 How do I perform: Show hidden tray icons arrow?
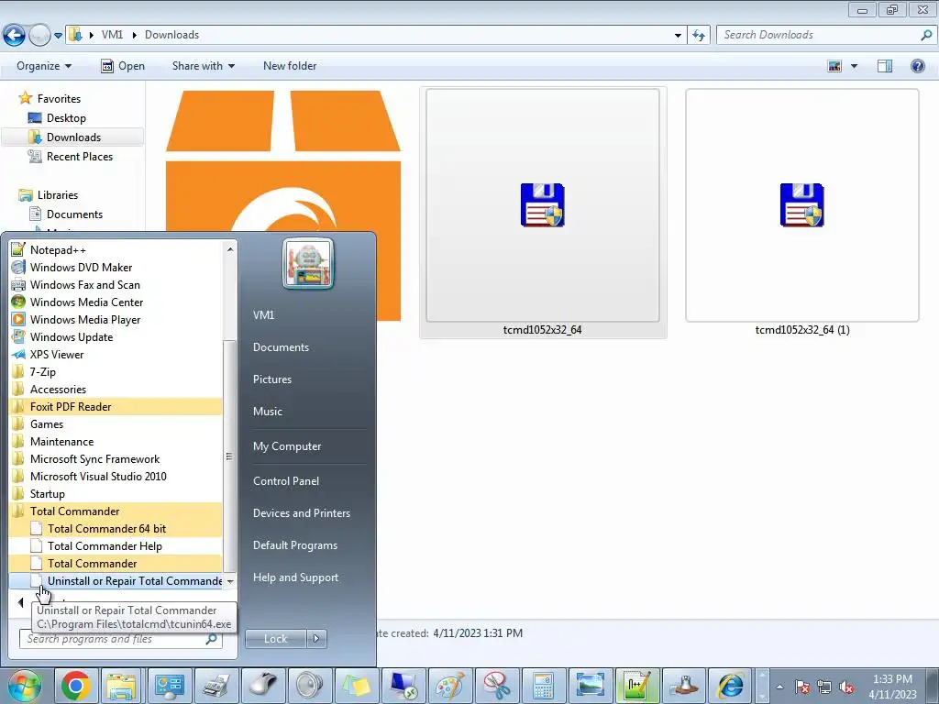tap(779, 687)
